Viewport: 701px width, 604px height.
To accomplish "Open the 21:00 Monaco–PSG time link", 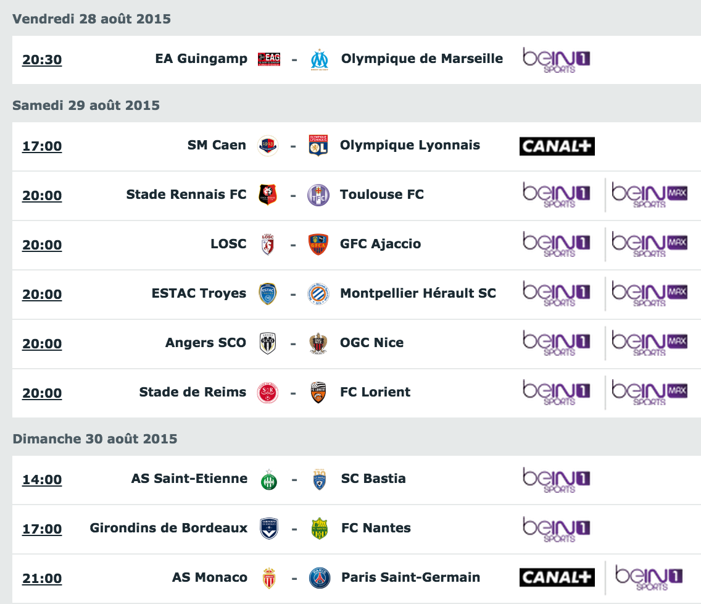I will 42,578.
